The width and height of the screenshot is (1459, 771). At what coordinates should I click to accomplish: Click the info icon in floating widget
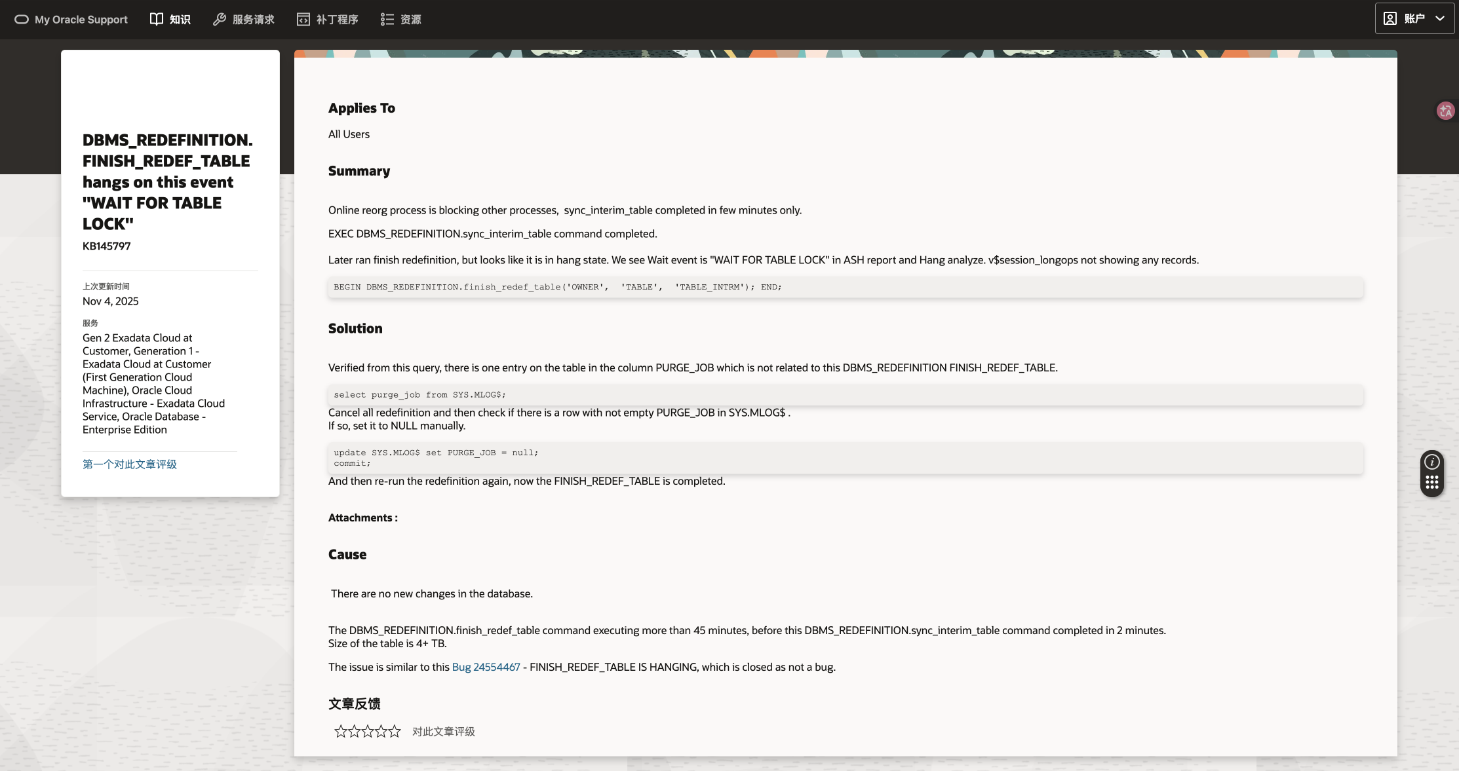click(x=1432, y=461)
